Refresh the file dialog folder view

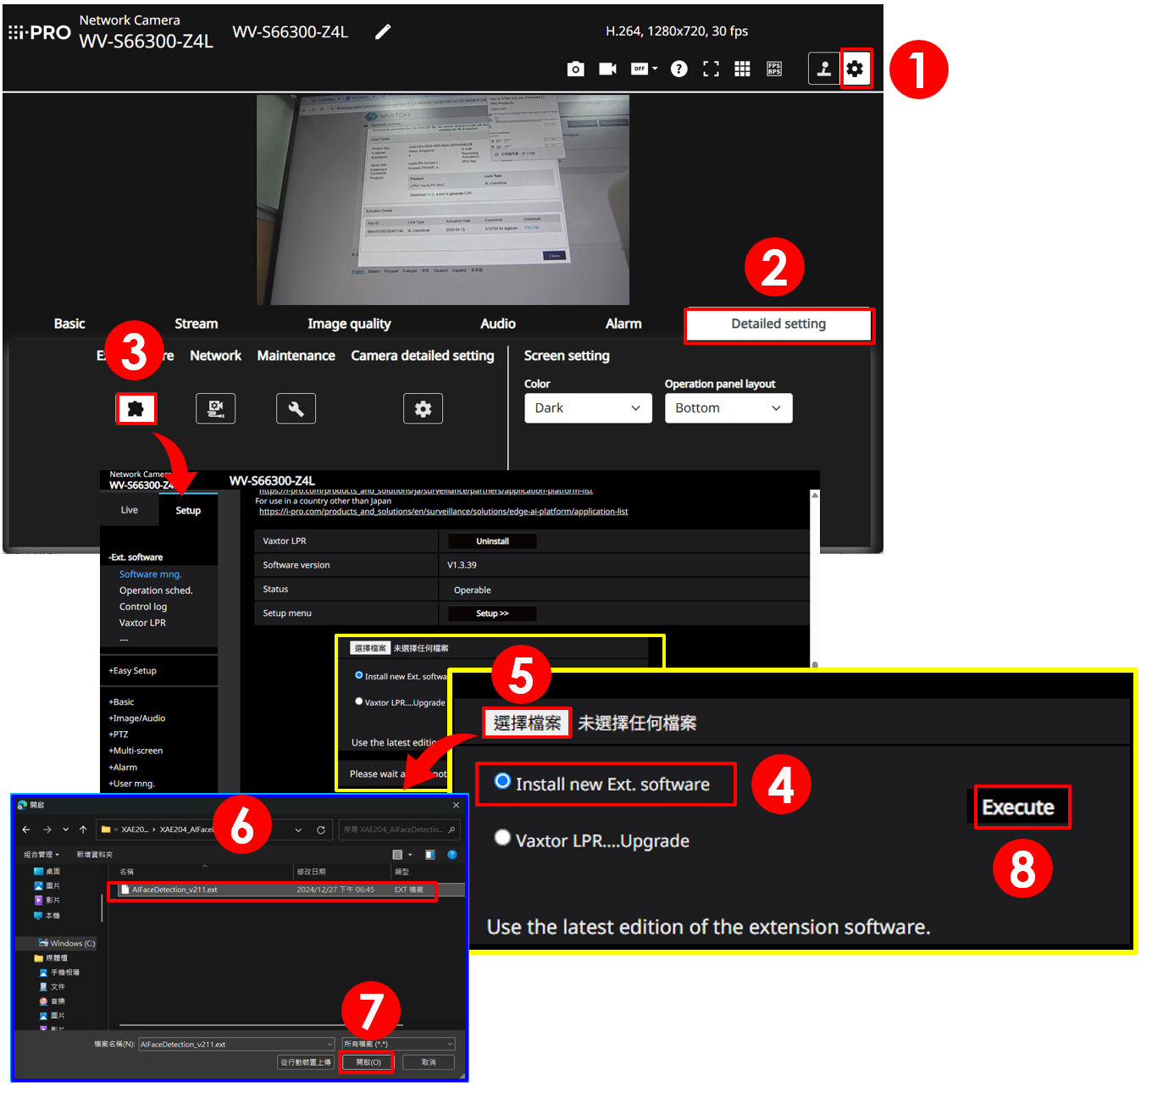tap(321, 829)
